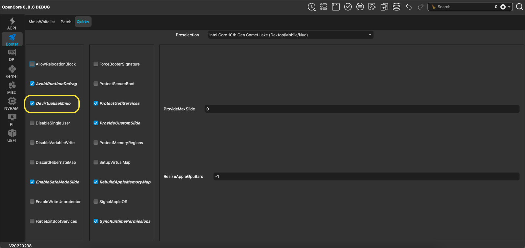The width and height of the screenshot is (525, 248).
Task: Uncheck the DevirtualiseMmio quirk
Action: coord(32,104)
